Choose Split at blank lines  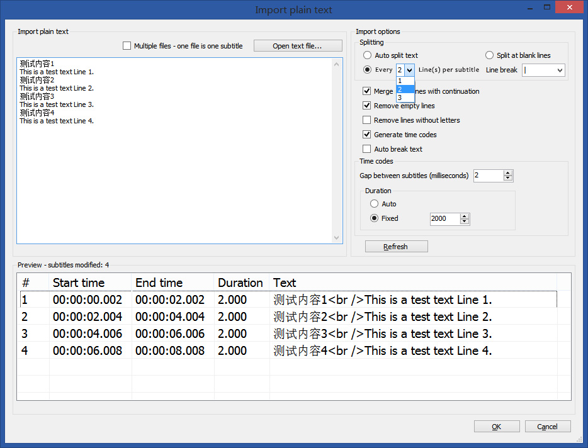489,55
